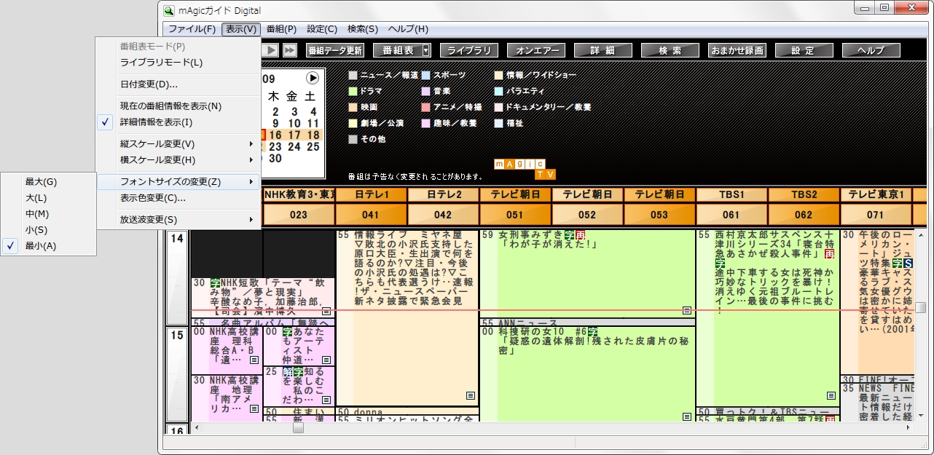Open detail icon of 女刑事みずき program
Viewport: 934px width, 455px height.
(686, 310)
